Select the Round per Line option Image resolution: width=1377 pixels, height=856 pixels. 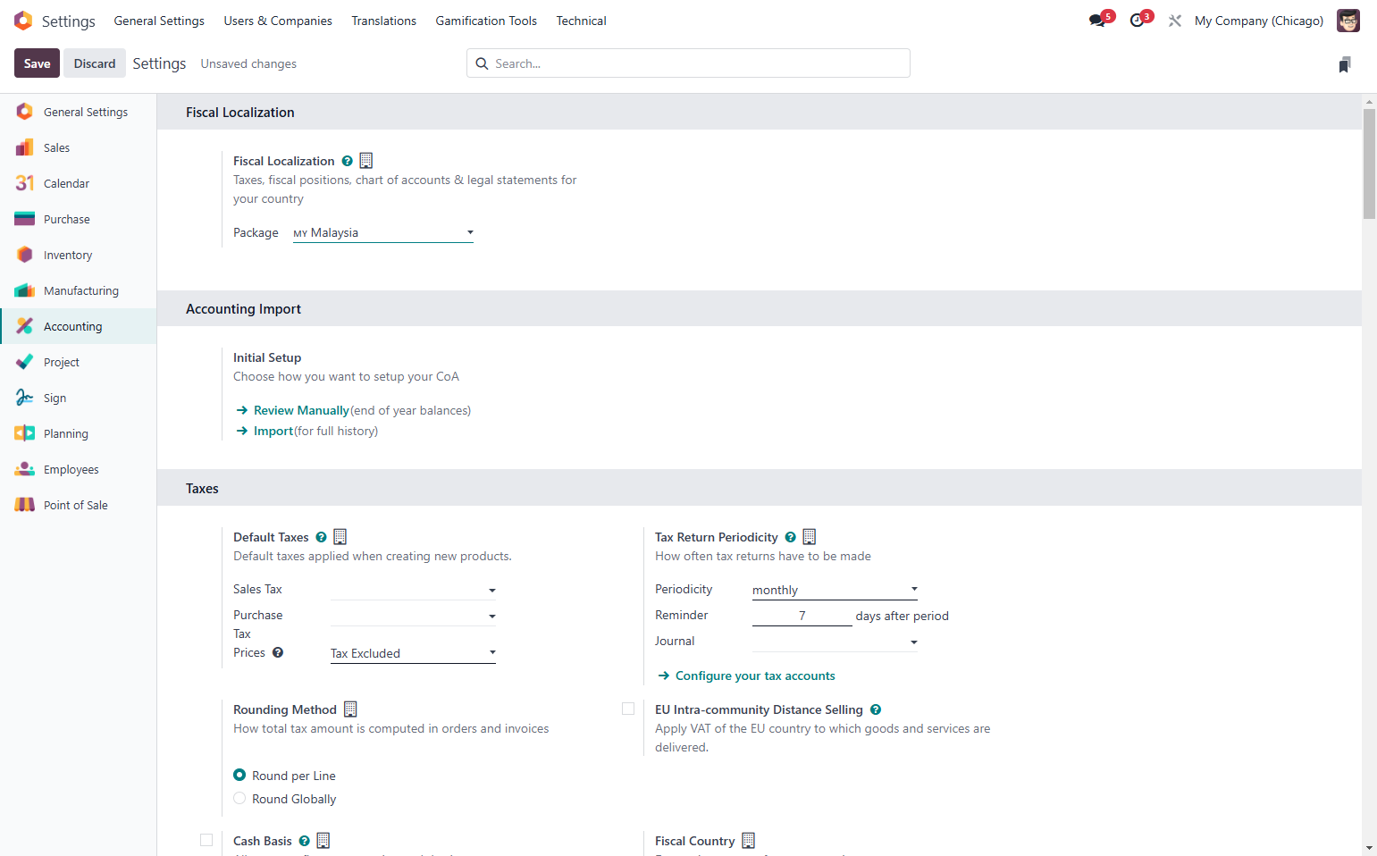[239, 775]
